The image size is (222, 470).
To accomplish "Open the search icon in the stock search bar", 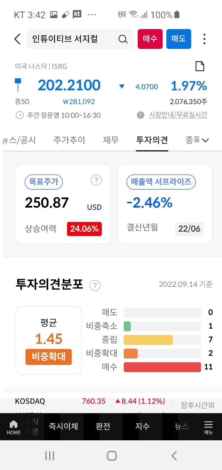I will [x=123, y=39].
